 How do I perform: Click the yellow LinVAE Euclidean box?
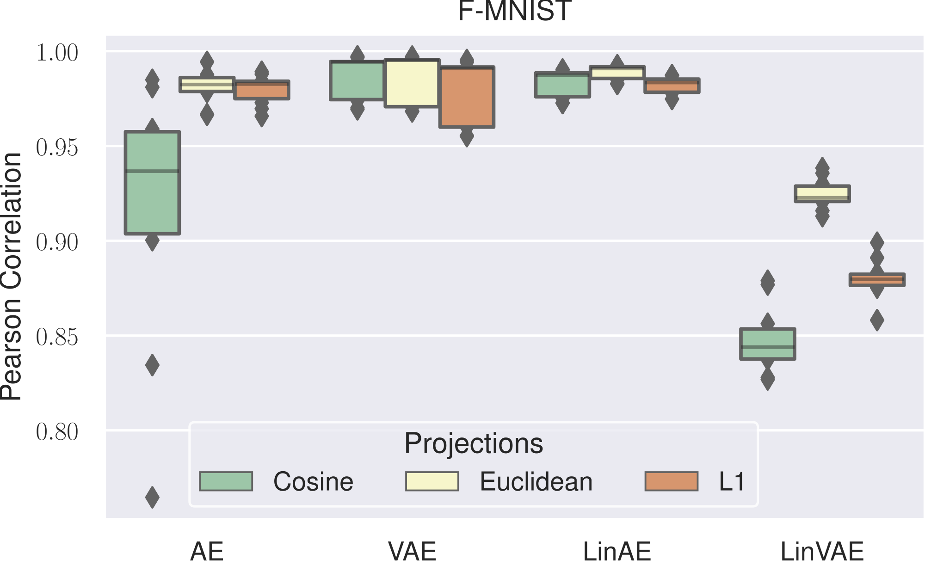(822, 193)
